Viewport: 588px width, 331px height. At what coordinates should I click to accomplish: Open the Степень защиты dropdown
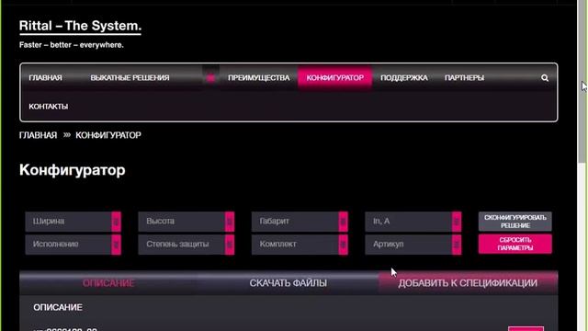187,245
